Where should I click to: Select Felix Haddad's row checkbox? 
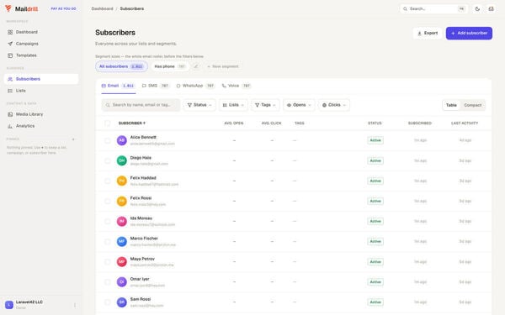(x=107, y=181)
